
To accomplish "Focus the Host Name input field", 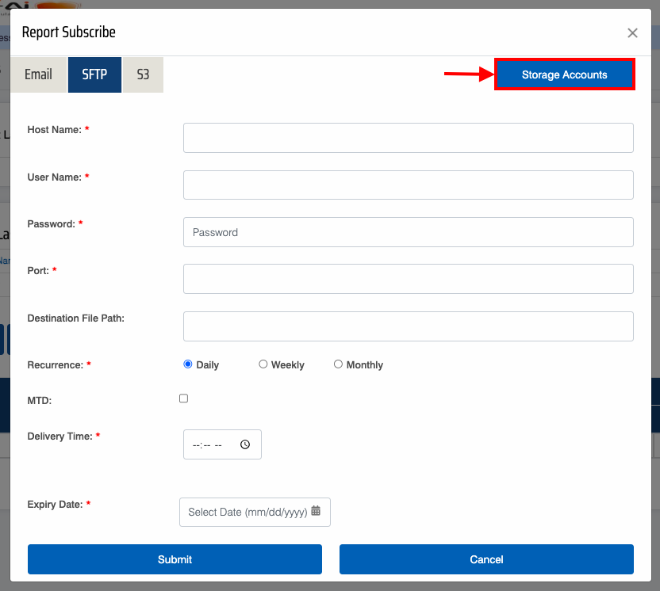I will (x=408, y=138).
